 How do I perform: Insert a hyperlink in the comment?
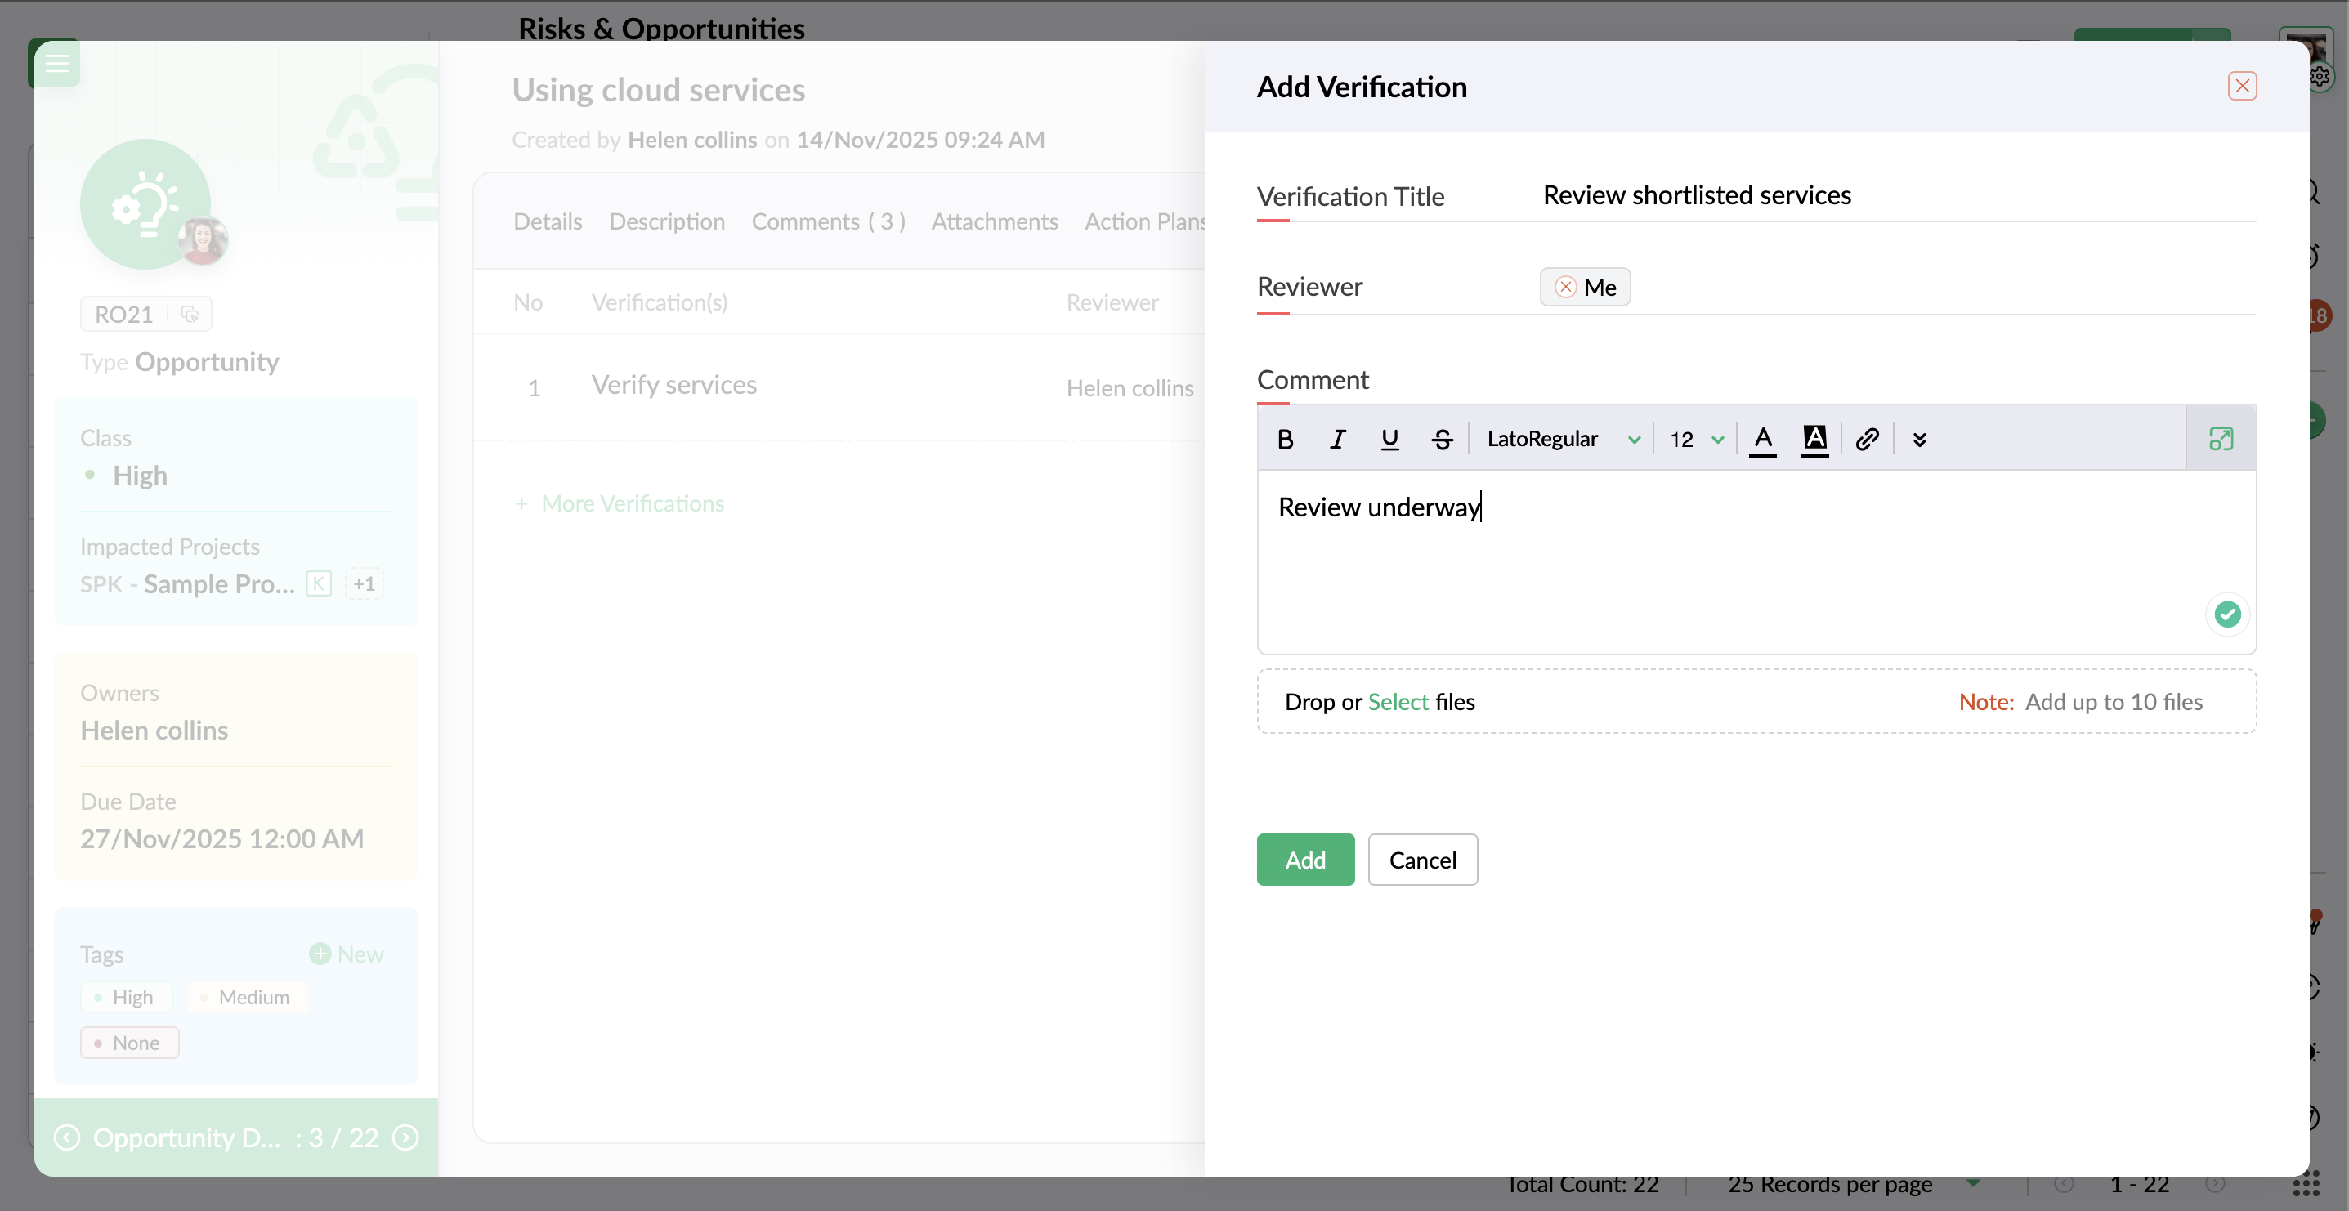1867,440
